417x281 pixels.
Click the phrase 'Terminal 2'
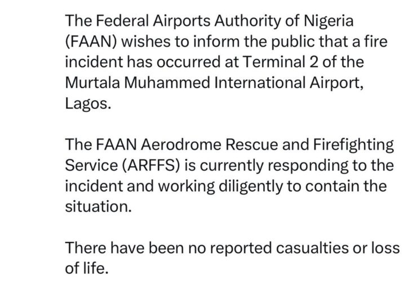coord(280,62)
